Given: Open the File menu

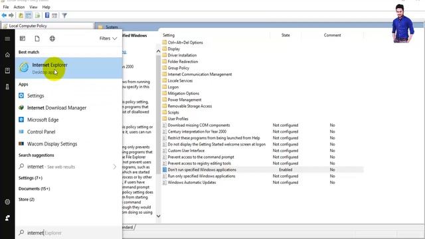Looking at the screenshot, I should pyautogui.click(x=6, y=7).
